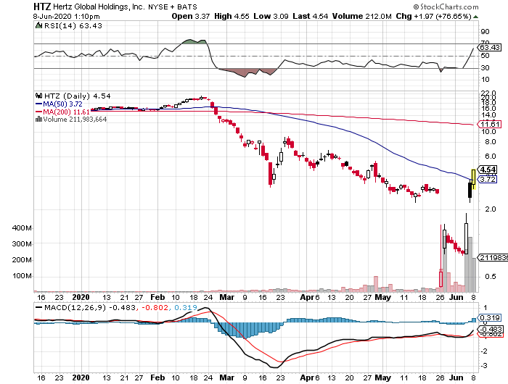The width and height of the screenshot is (508, 384).
Task: Click the High 4.55 value
Action: tap(232, 16)
